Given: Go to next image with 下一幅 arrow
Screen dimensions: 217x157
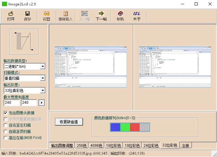Looking at the screenshot, I should (101, 16).
